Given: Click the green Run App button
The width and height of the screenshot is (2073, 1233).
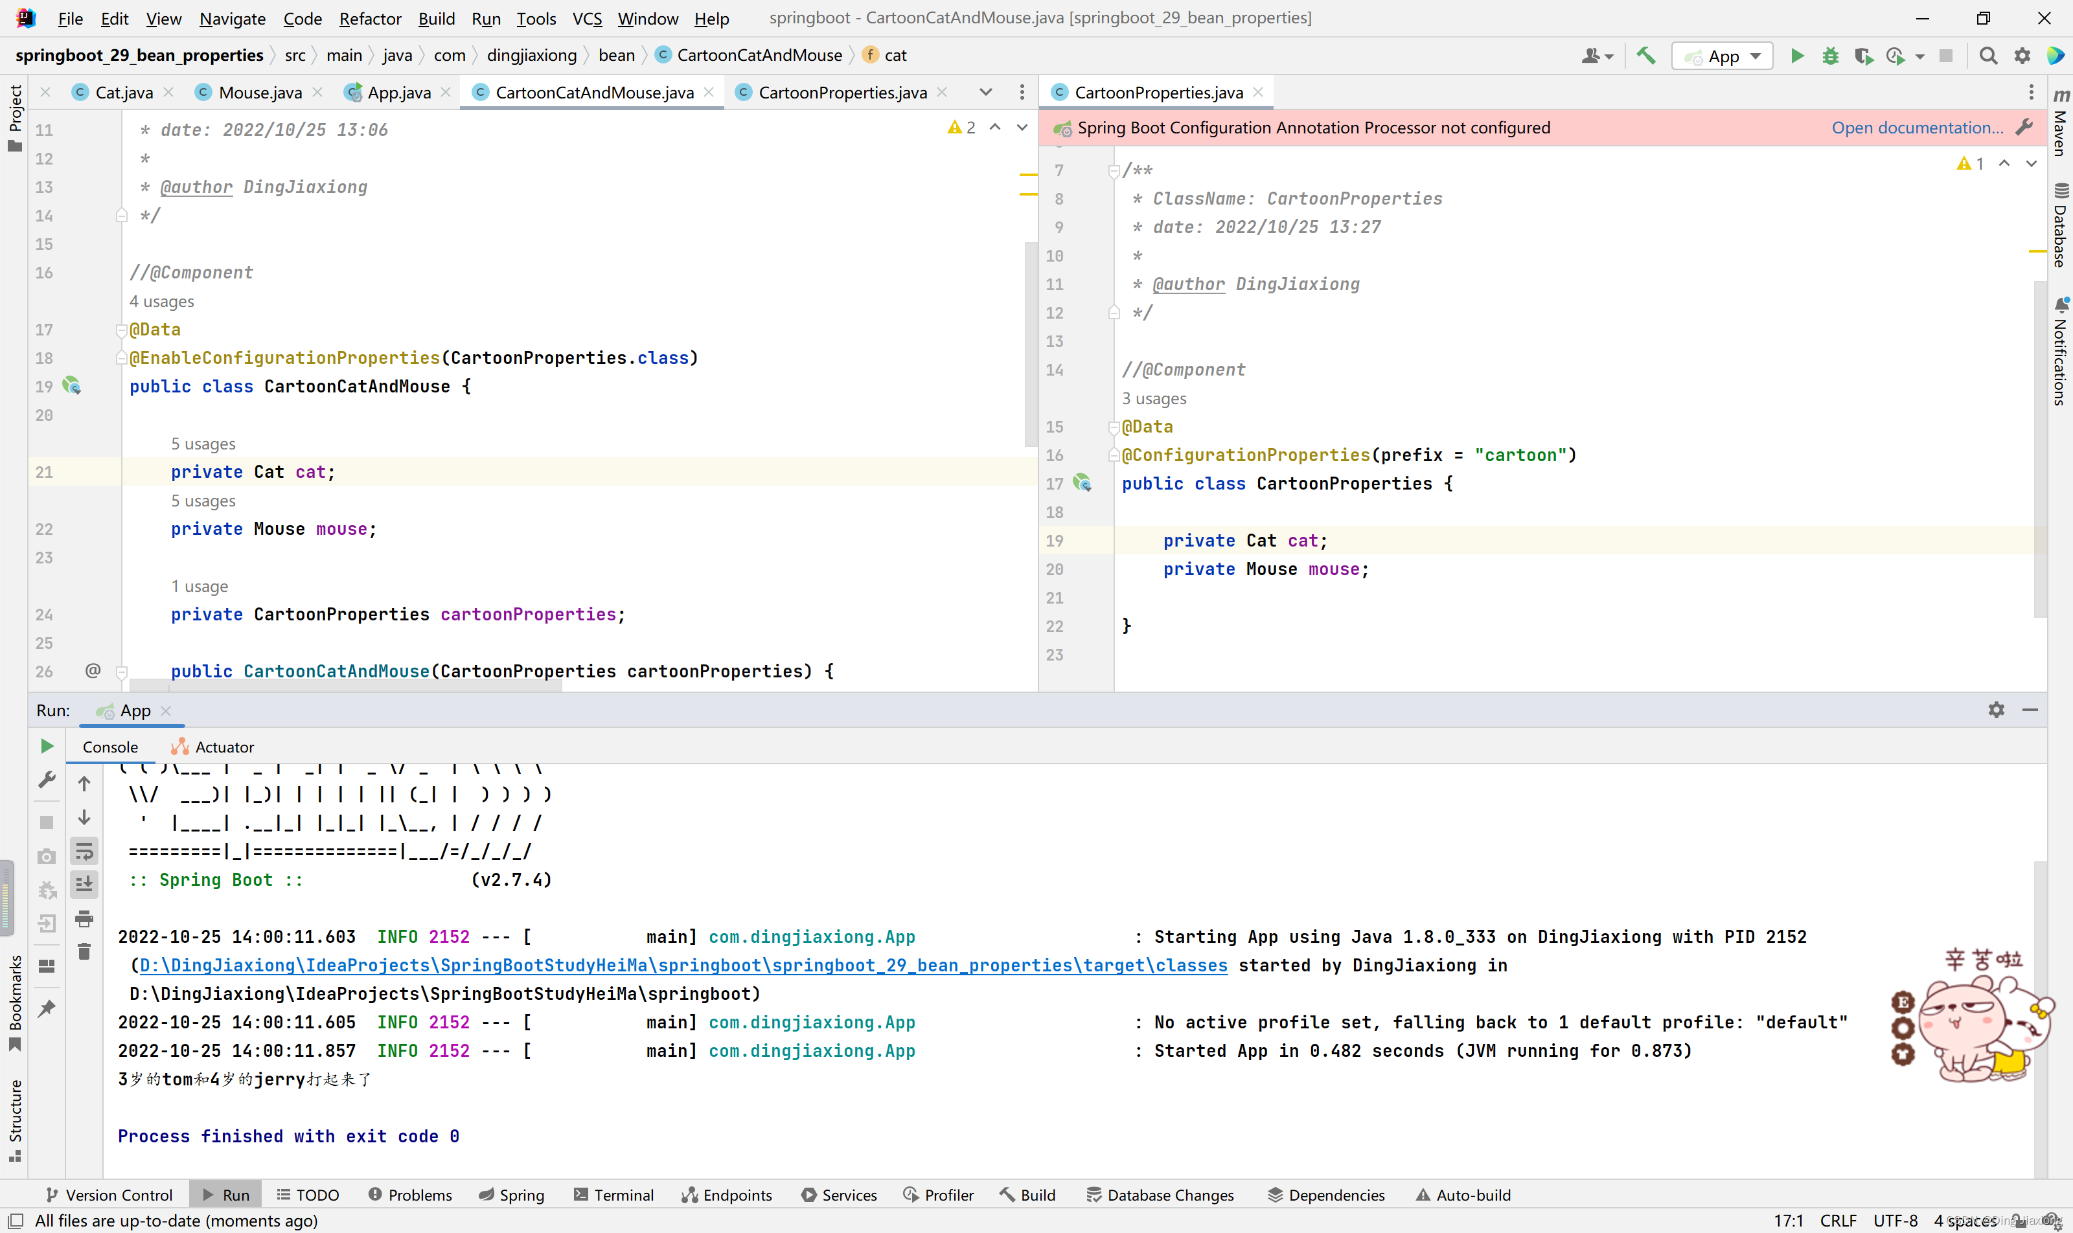Looking at the screenshot, I should (1796, 56).
